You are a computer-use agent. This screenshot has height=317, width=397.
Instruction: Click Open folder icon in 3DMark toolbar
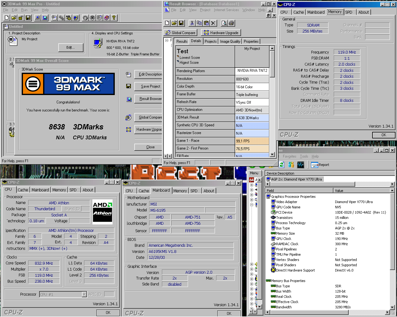[14, 18]
